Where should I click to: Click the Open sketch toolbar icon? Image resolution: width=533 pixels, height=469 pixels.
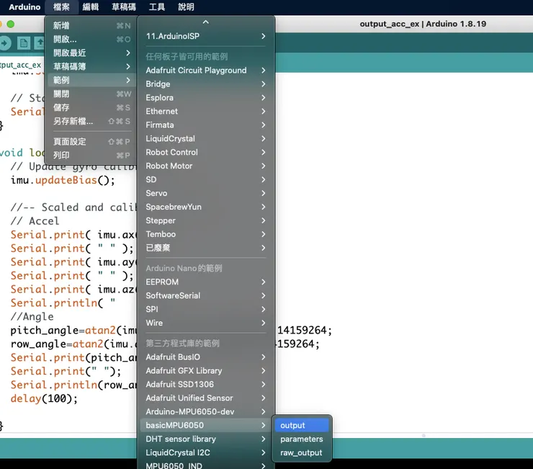point(39,43)
